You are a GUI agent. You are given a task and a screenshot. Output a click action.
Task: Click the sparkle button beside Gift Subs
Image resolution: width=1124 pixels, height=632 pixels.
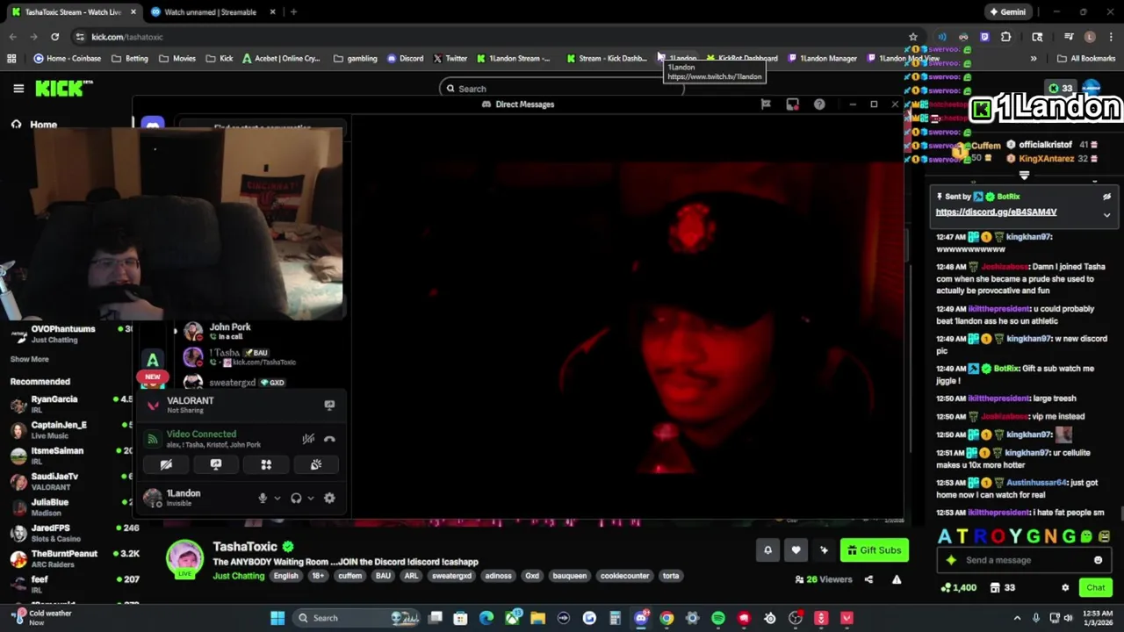(x=824, y=550)
